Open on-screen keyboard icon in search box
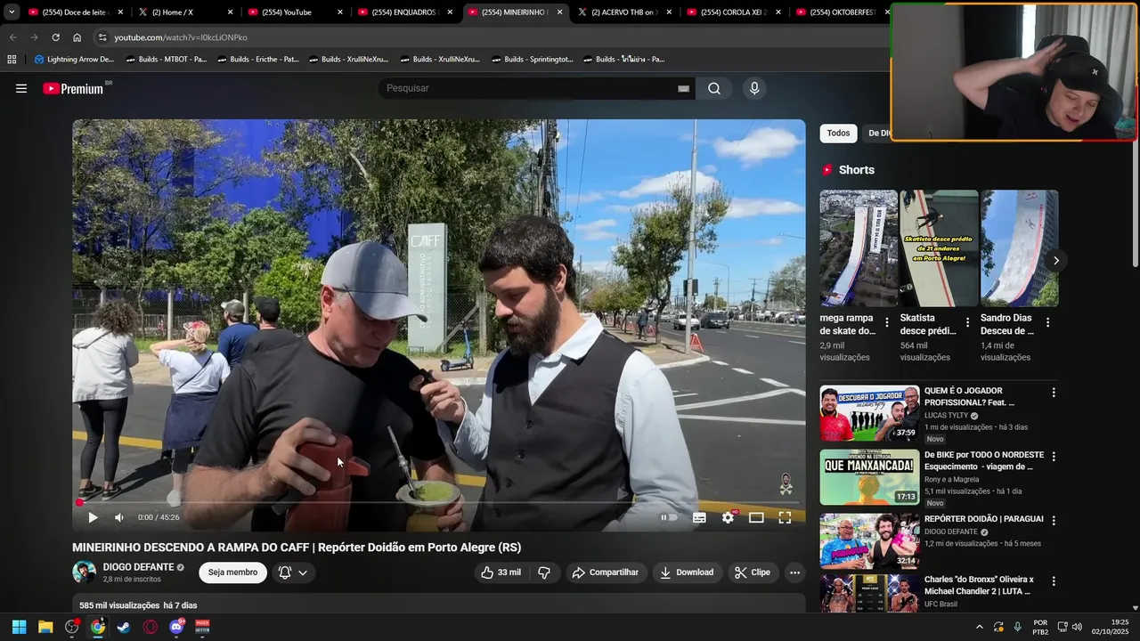This screenshot has width=1140, height=641. point(683,89)
